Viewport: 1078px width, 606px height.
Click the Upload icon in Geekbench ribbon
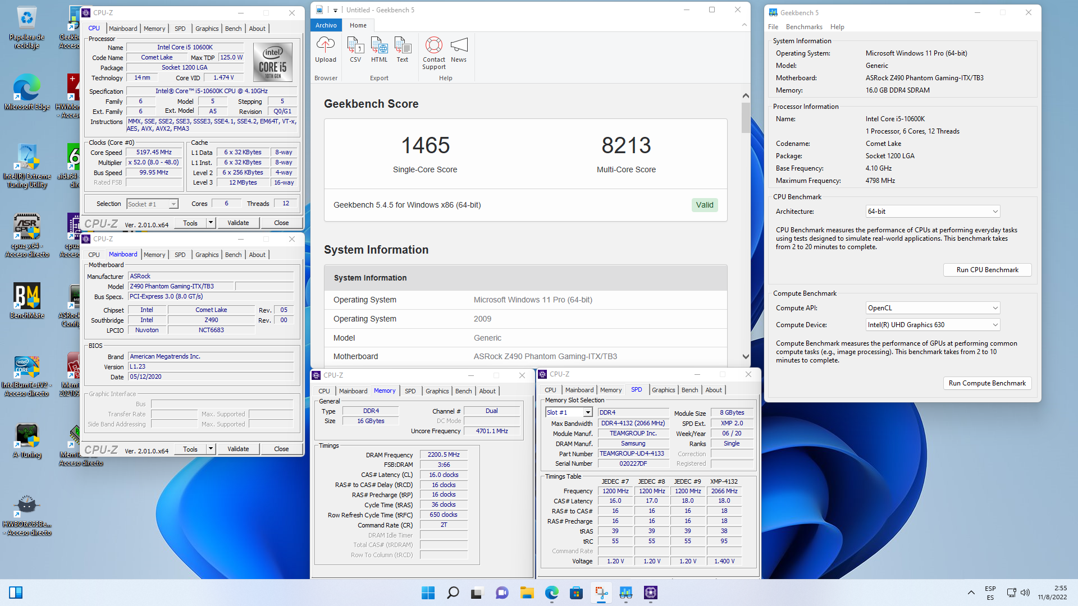click(326, 49)
